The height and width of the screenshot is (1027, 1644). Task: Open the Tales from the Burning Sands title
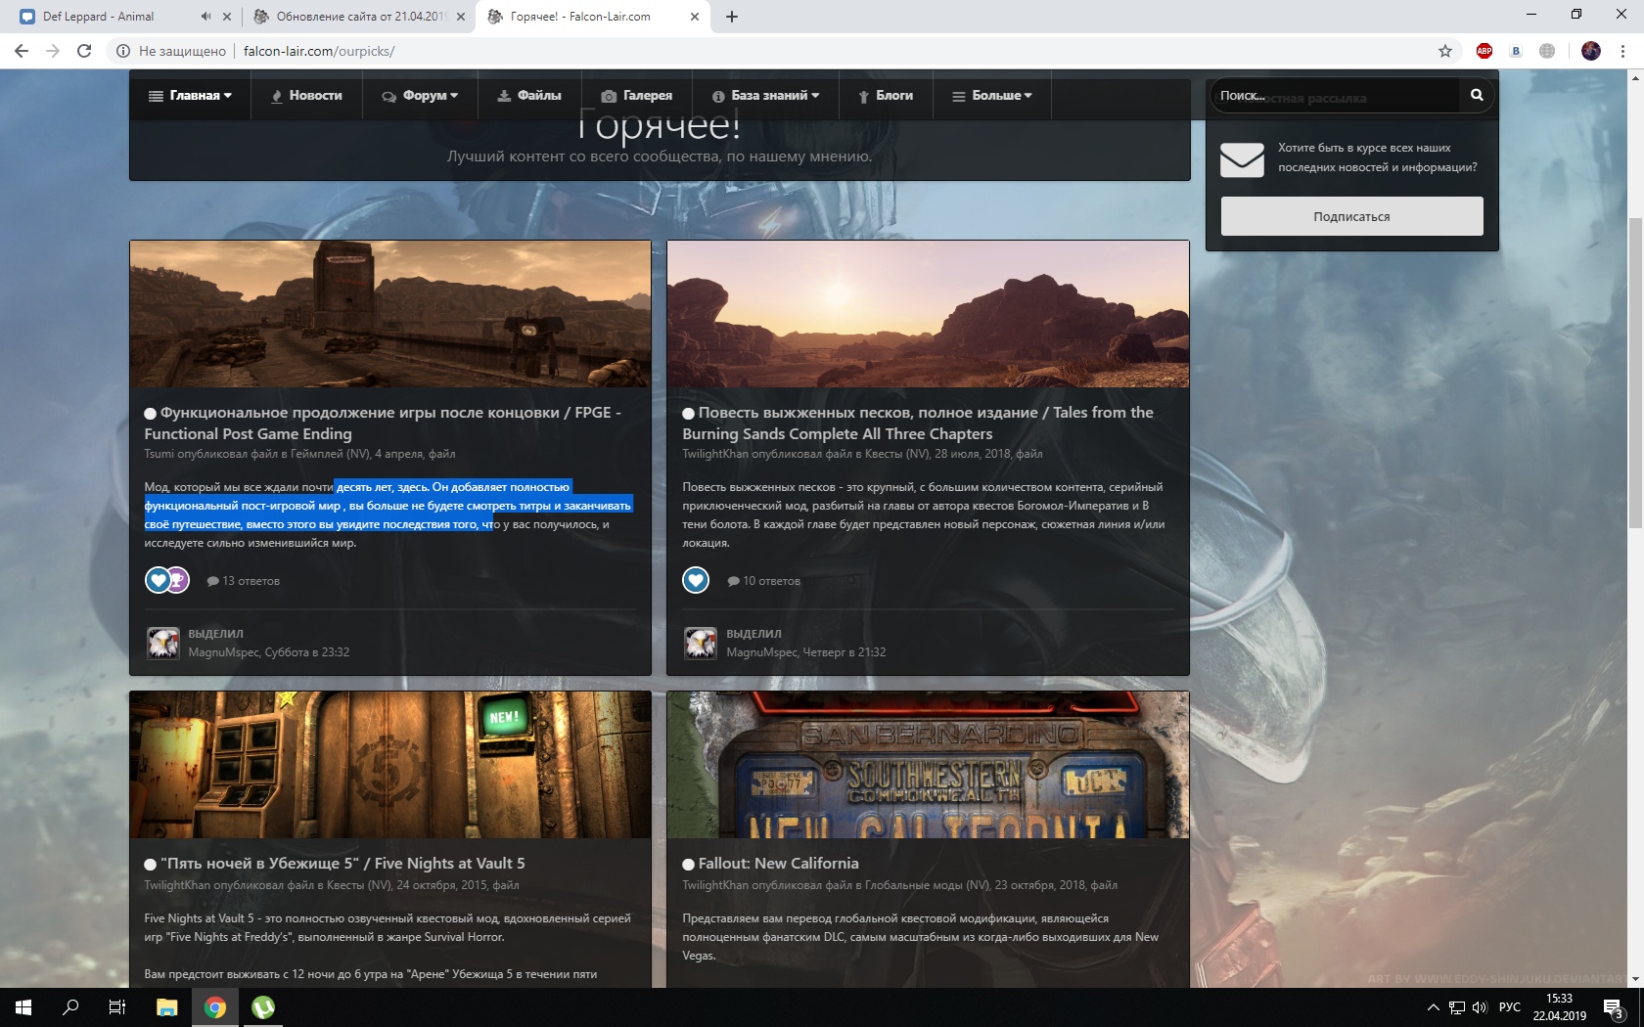click(918, 424)
